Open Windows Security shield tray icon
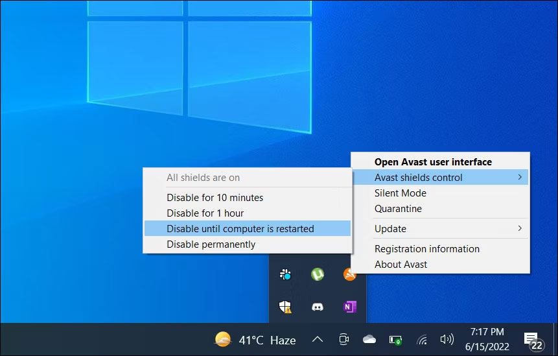This screenshot has width=558, height=356. [285, 307]
